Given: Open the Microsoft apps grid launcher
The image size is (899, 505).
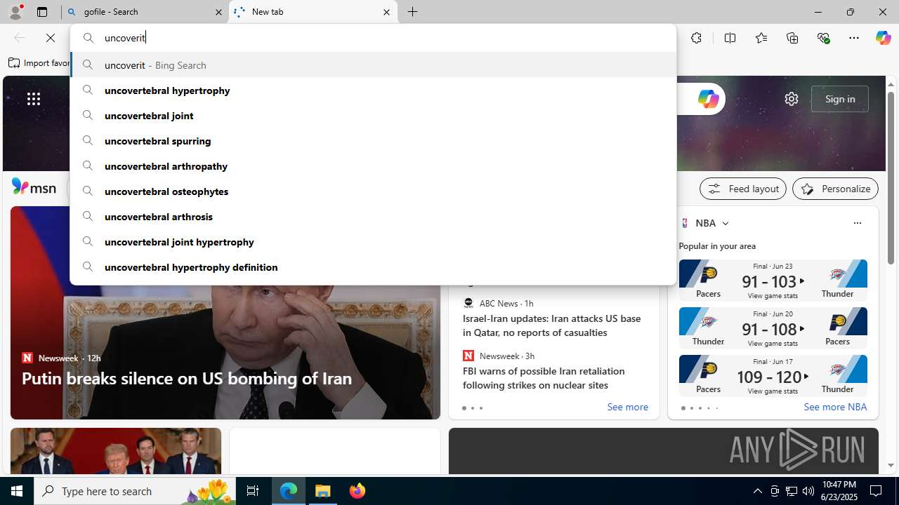Looking at the screenshot, I should [34, 99].
